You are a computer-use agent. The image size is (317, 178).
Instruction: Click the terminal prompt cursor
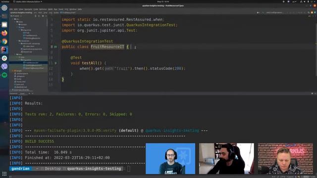[x=129, y=169]
